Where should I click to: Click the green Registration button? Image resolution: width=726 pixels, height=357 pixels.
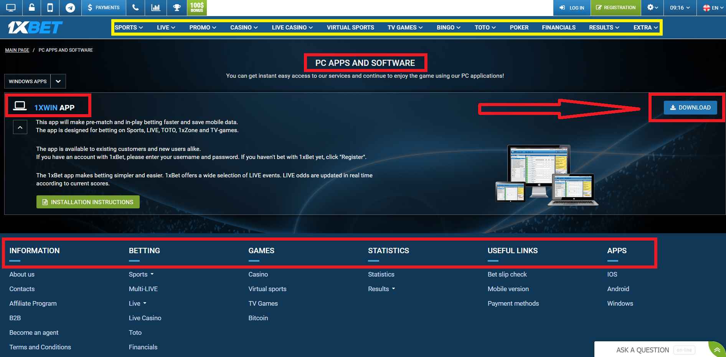(x=615, y=8)
